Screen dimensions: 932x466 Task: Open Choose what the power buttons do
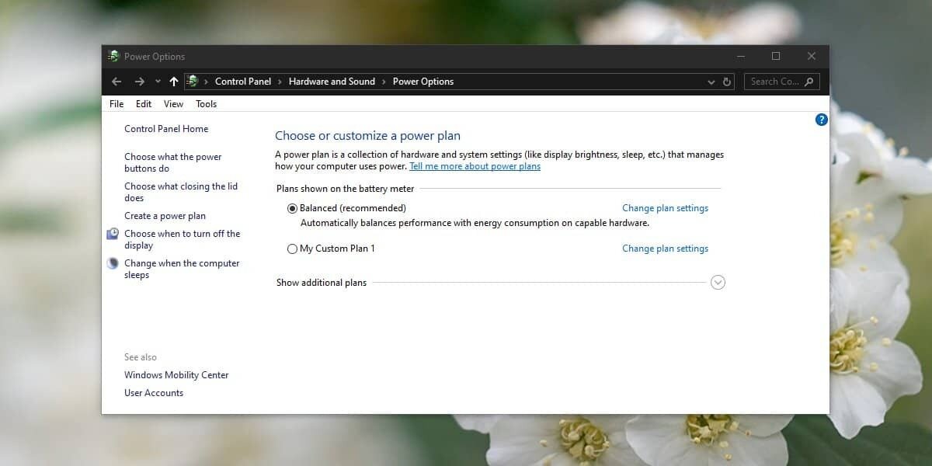[173, 162]
